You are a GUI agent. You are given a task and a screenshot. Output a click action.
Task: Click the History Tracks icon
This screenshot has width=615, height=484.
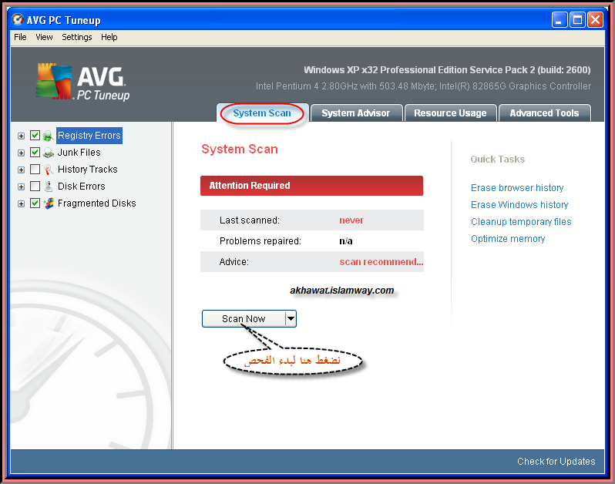pyautogui.click(x=48, y=170)
